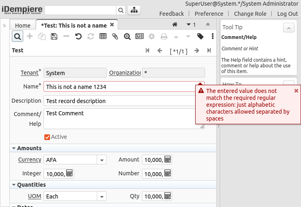This screenshot has height=207, width=301.
Task: Click into the Description text field
Action: [118, 101]
